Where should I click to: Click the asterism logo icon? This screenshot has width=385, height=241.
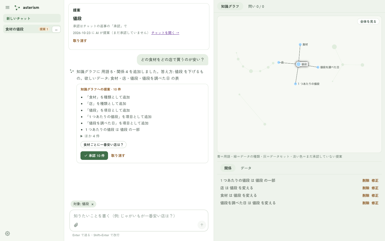[17, 8]
